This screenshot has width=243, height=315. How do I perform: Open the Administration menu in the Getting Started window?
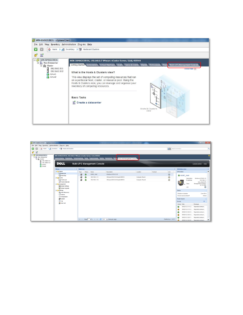[x=69, y=44]
